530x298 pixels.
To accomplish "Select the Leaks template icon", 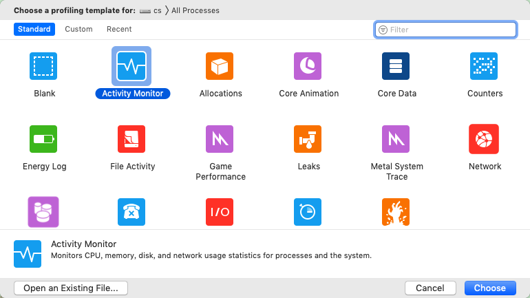I will [308, 139].
